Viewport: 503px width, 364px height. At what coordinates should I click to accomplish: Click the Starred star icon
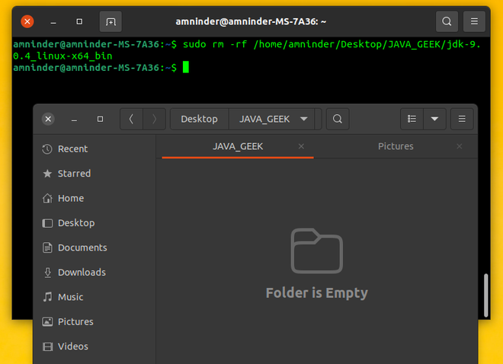(47, 174)
